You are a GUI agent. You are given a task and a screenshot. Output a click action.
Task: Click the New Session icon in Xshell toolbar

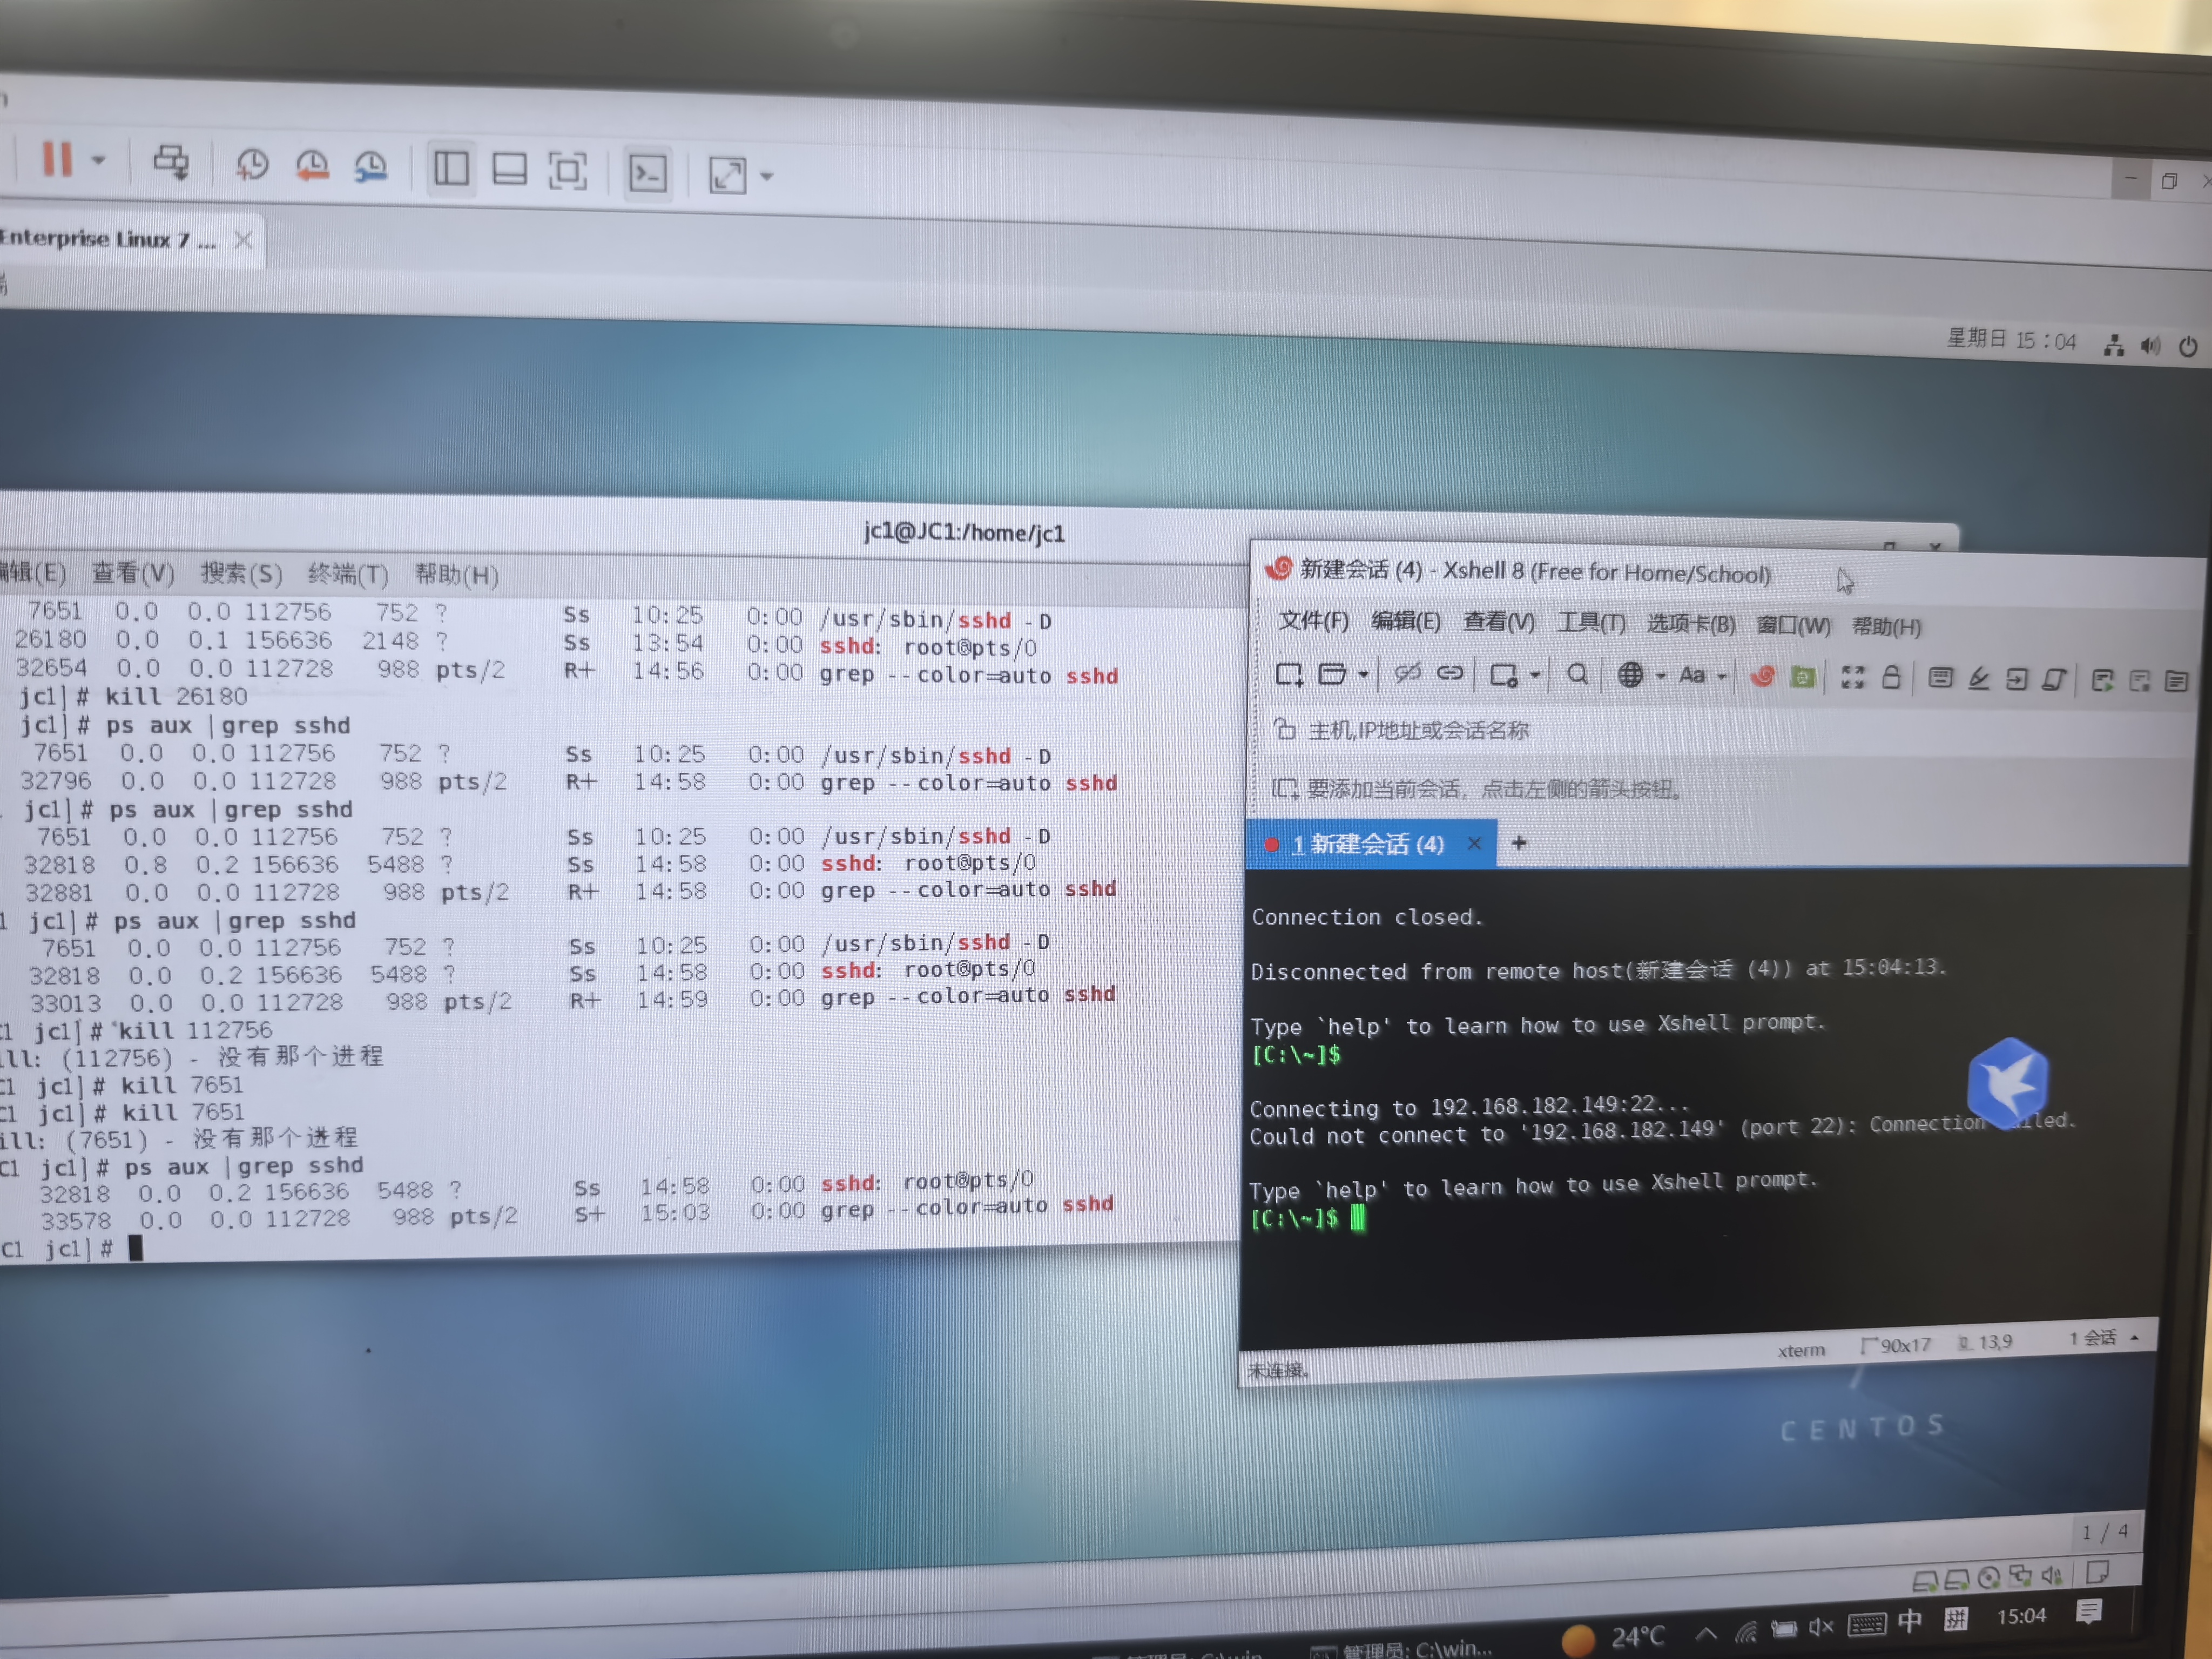(x=1289, y=675)
